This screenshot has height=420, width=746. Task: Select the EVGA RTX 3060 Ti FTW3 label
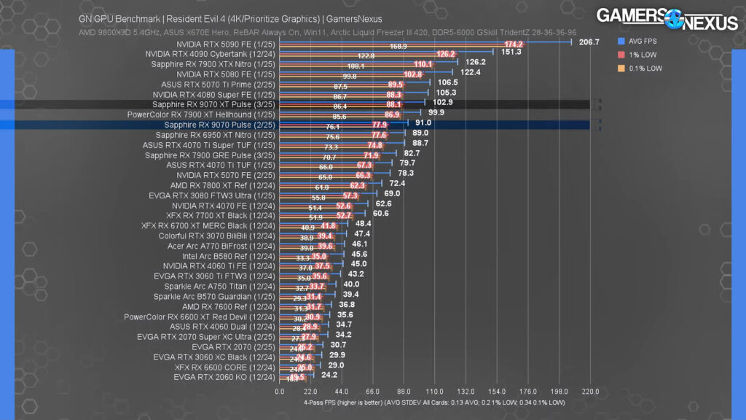pyautogui.click(x=215, y=276)
